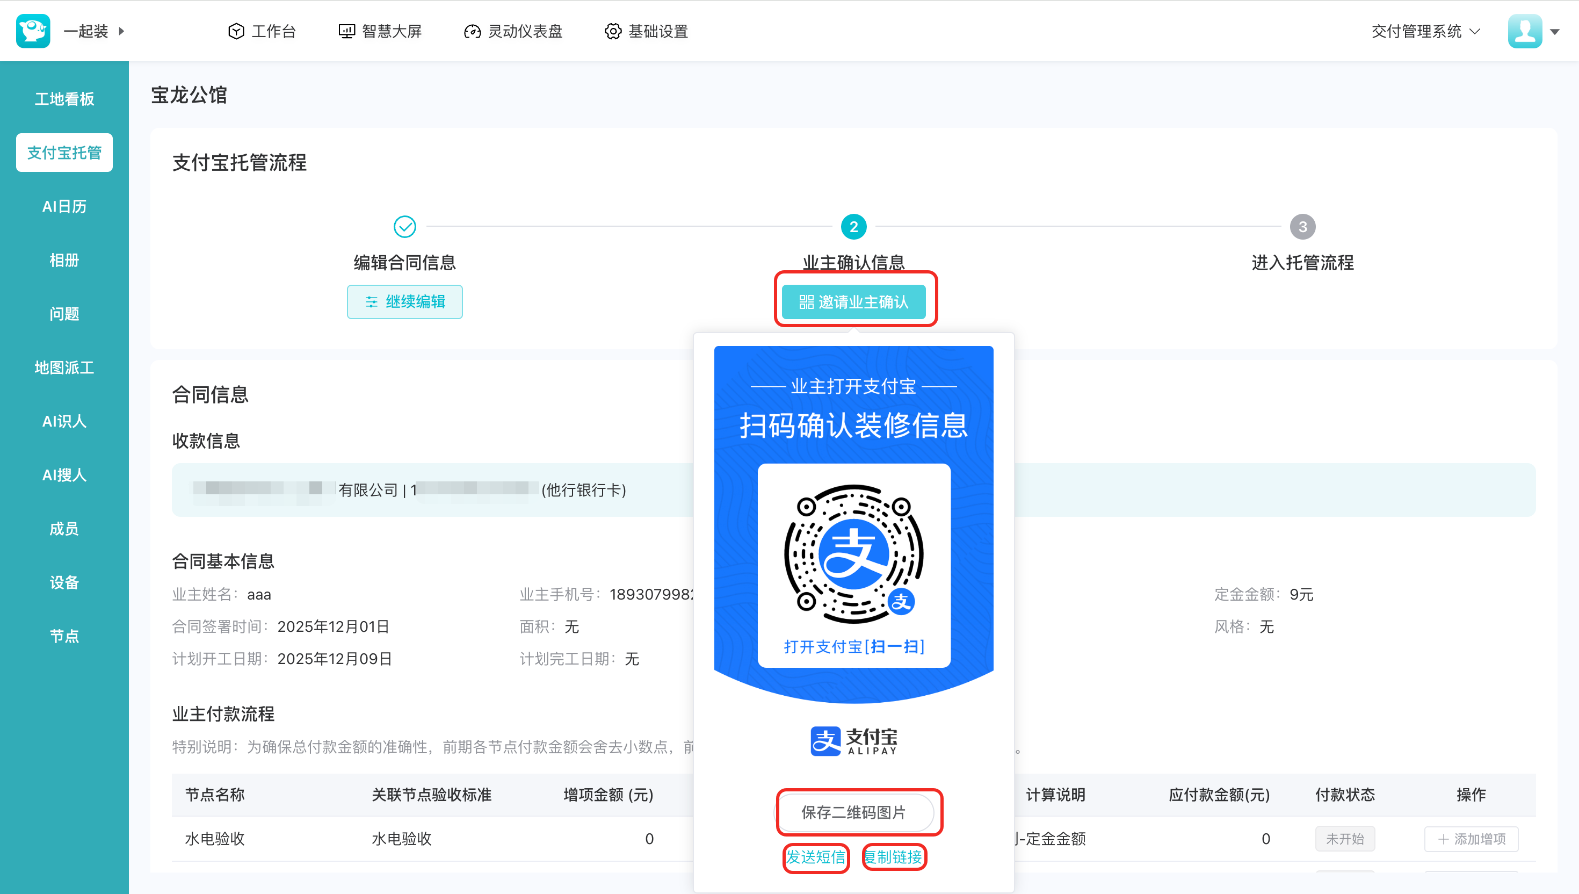Click the 发送短信 link
The image size is (1579, 894).
[x=816, y=857]
